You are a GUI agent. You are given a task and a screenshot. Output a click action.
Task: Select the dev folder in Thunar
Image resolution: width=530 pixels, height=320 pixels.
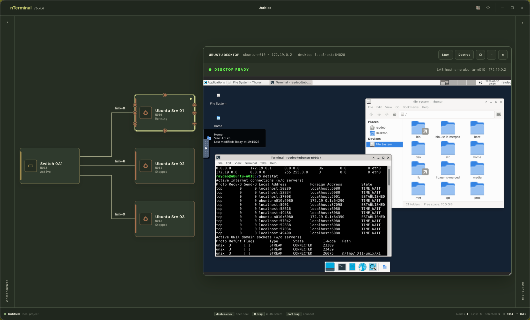[418, 150]
